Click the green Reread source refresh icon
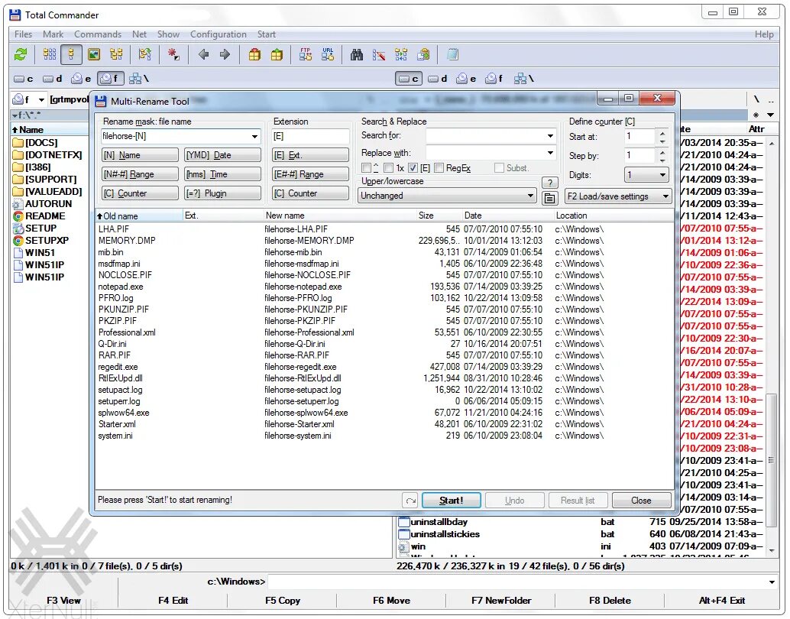Image resolution: width=790 pixels, height=619 pixels. (x=21, y=54)
